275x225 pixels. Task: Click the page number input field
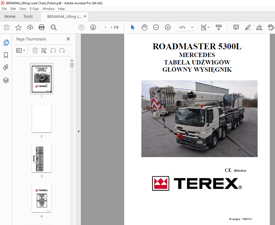pos(105,27)
